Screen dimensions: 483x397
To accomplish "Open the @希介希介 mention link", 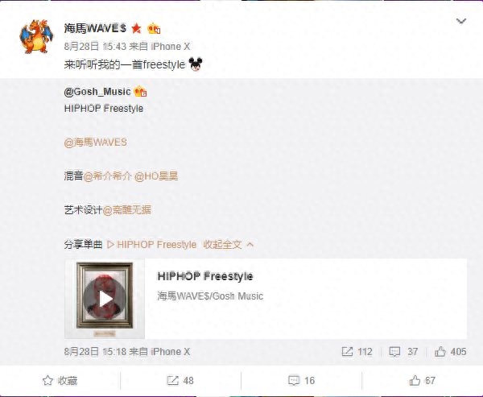I will click(x=108, y=176).
